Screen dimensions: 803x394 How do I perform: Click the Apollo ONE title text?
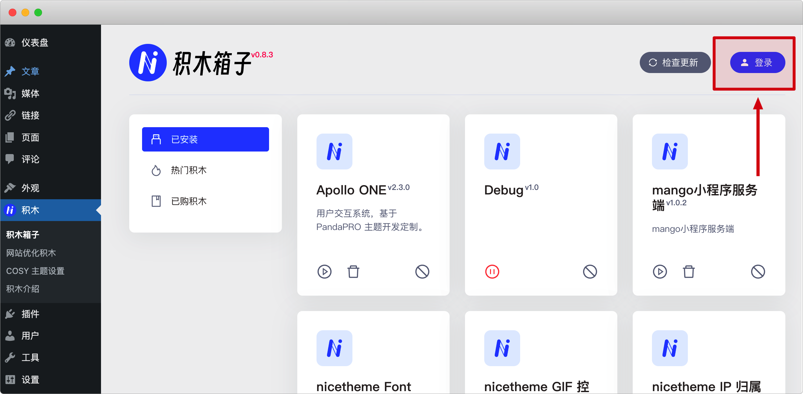tap(351, 190)
